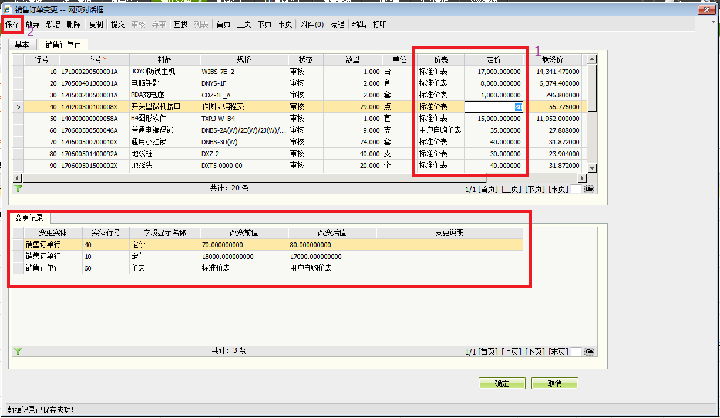This screenshot has height=418, width=720.
Task: Click 打印 (Print) in the toolbar
Action: 379,24
